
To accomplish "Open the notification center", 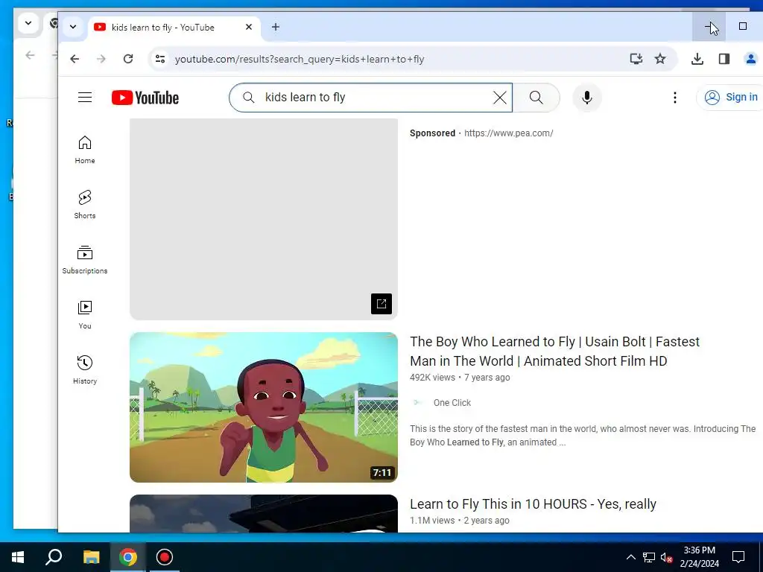I will [738, 557].
